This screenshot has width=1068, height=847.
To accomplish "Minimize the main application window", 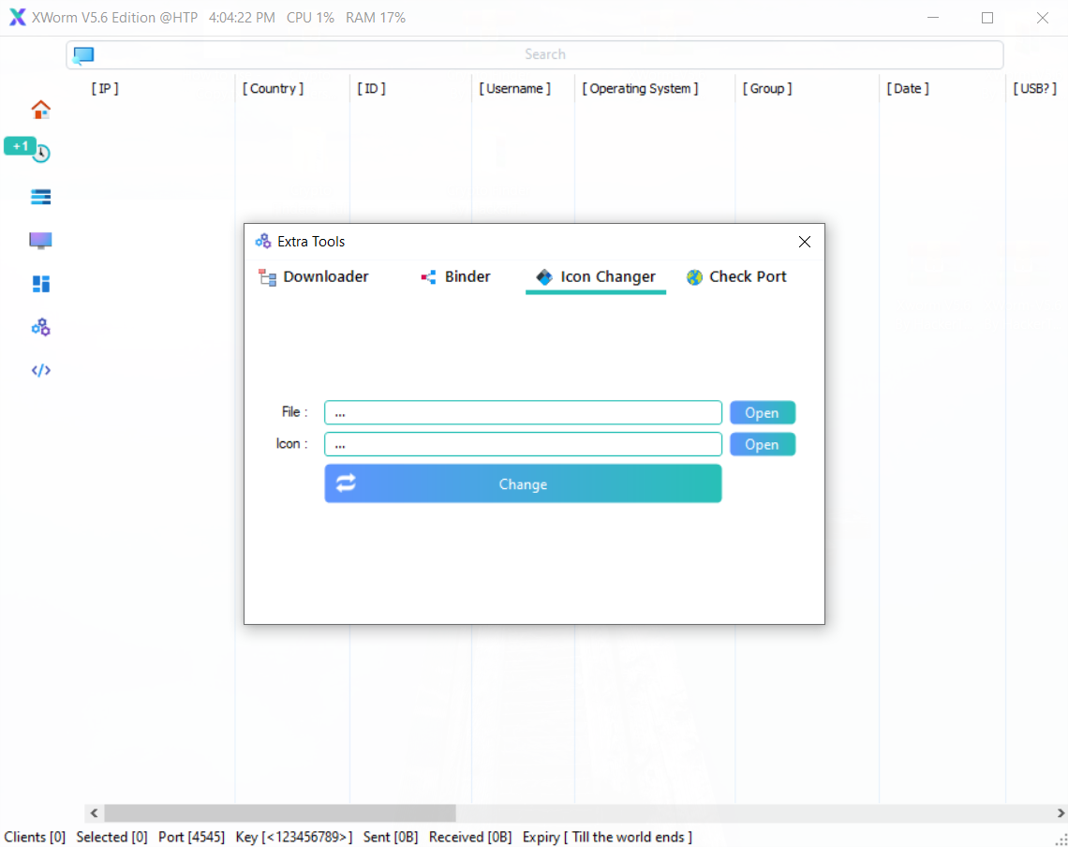I will point(933,18).
